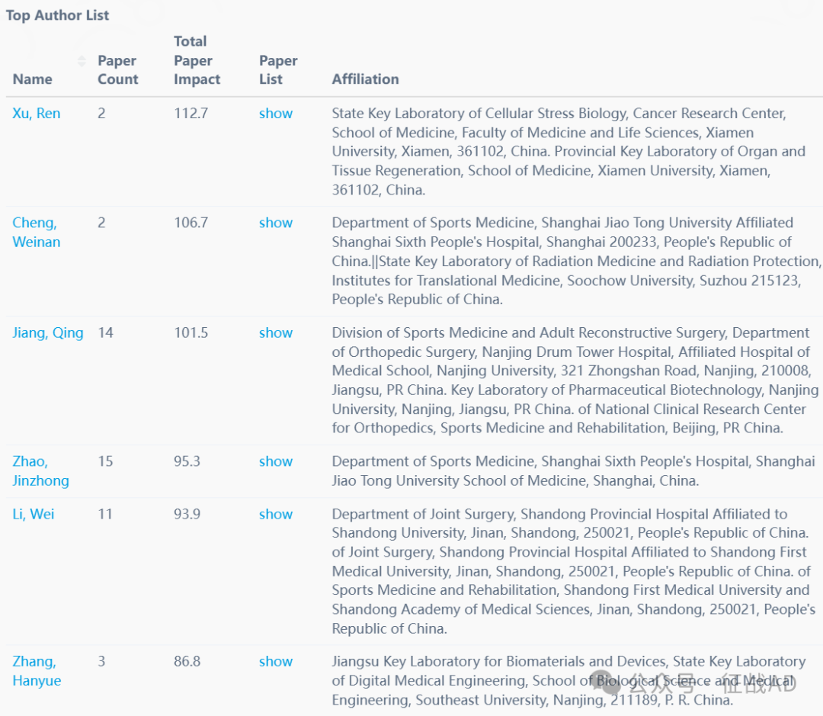Open author link Zhang, Hanyue
The height and width of the screenshot is (716, 823).
click(x=37, y=671)
